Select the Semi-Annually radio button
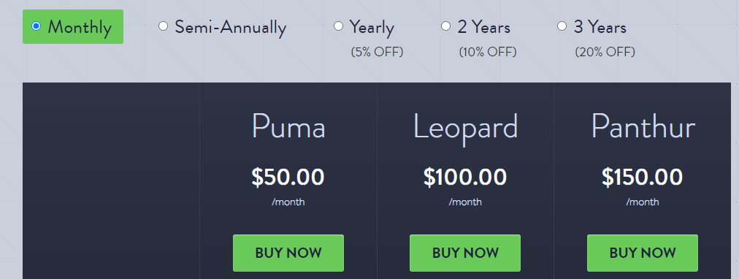Viewport: 739px width, 279px height. (x=163, y=26)
